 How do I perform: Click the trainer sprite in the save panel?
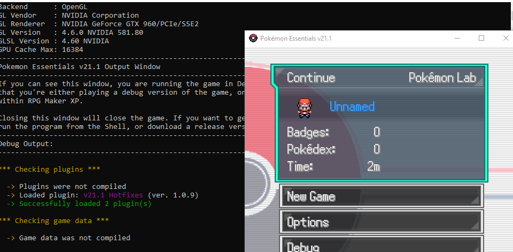tap(304, 107)
